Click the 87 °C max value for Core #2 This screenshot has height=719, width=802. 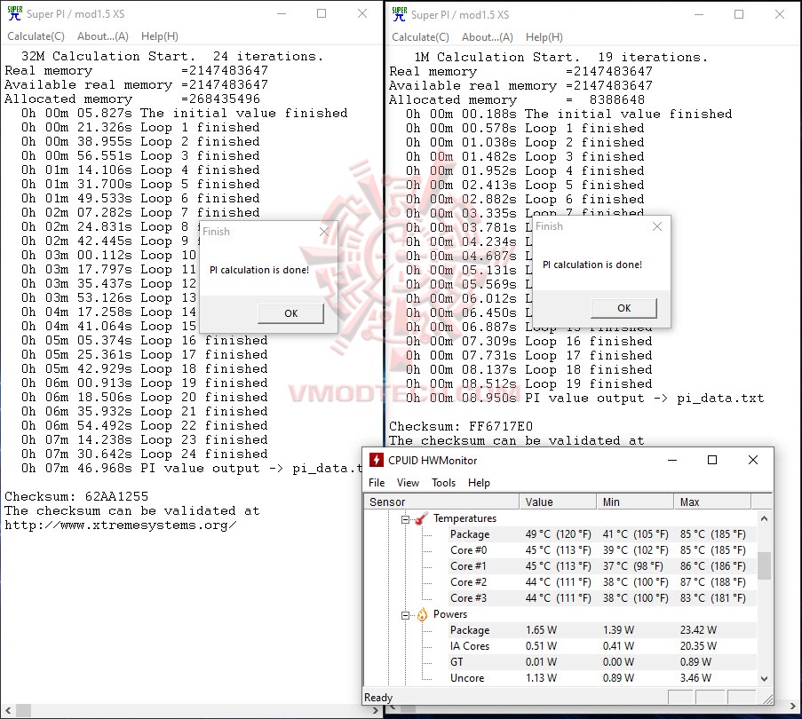click(x=712, y=582)
